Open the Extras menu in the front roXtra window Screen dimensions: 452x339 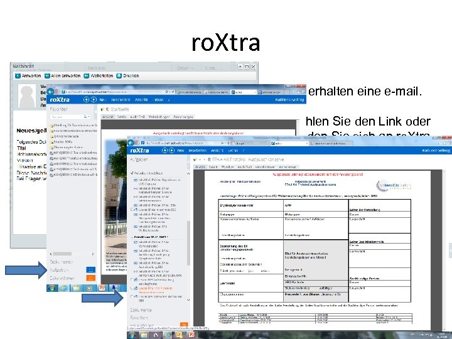tap(233, 151)
